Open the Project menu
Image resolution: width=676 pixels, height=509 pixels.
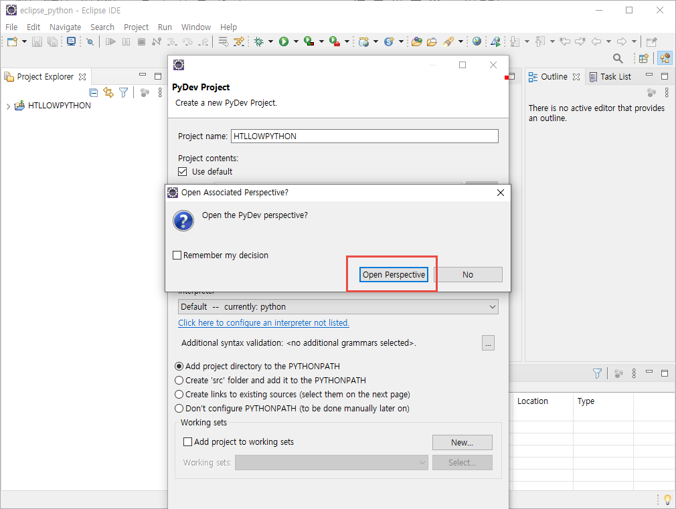(136, 27)
